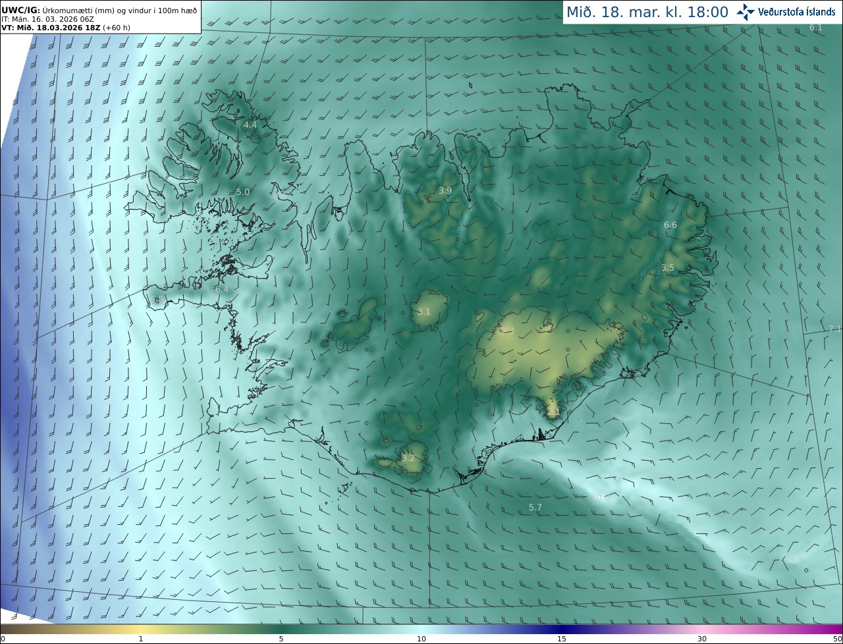Click the UWC/IG Úrkomumætti title line

click(99, 10)
